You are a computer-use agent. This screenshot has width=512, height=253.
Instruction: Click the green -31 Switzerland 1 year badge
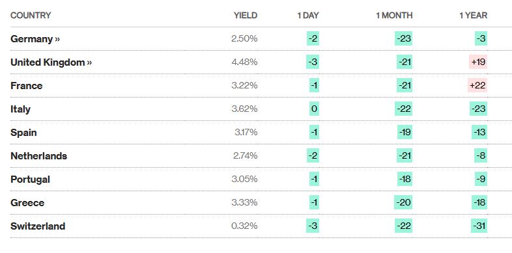(x=479, y=226)
